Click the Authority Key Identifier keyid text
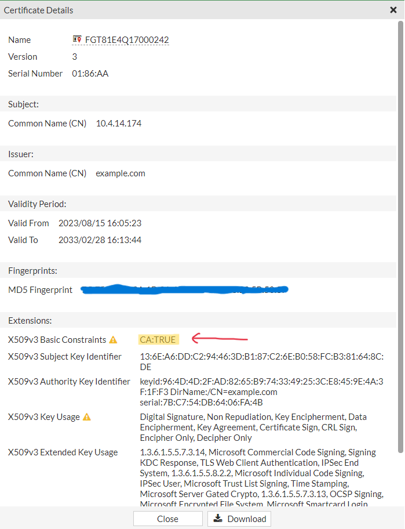Viewport: 405px width, 529px height. 261,382
